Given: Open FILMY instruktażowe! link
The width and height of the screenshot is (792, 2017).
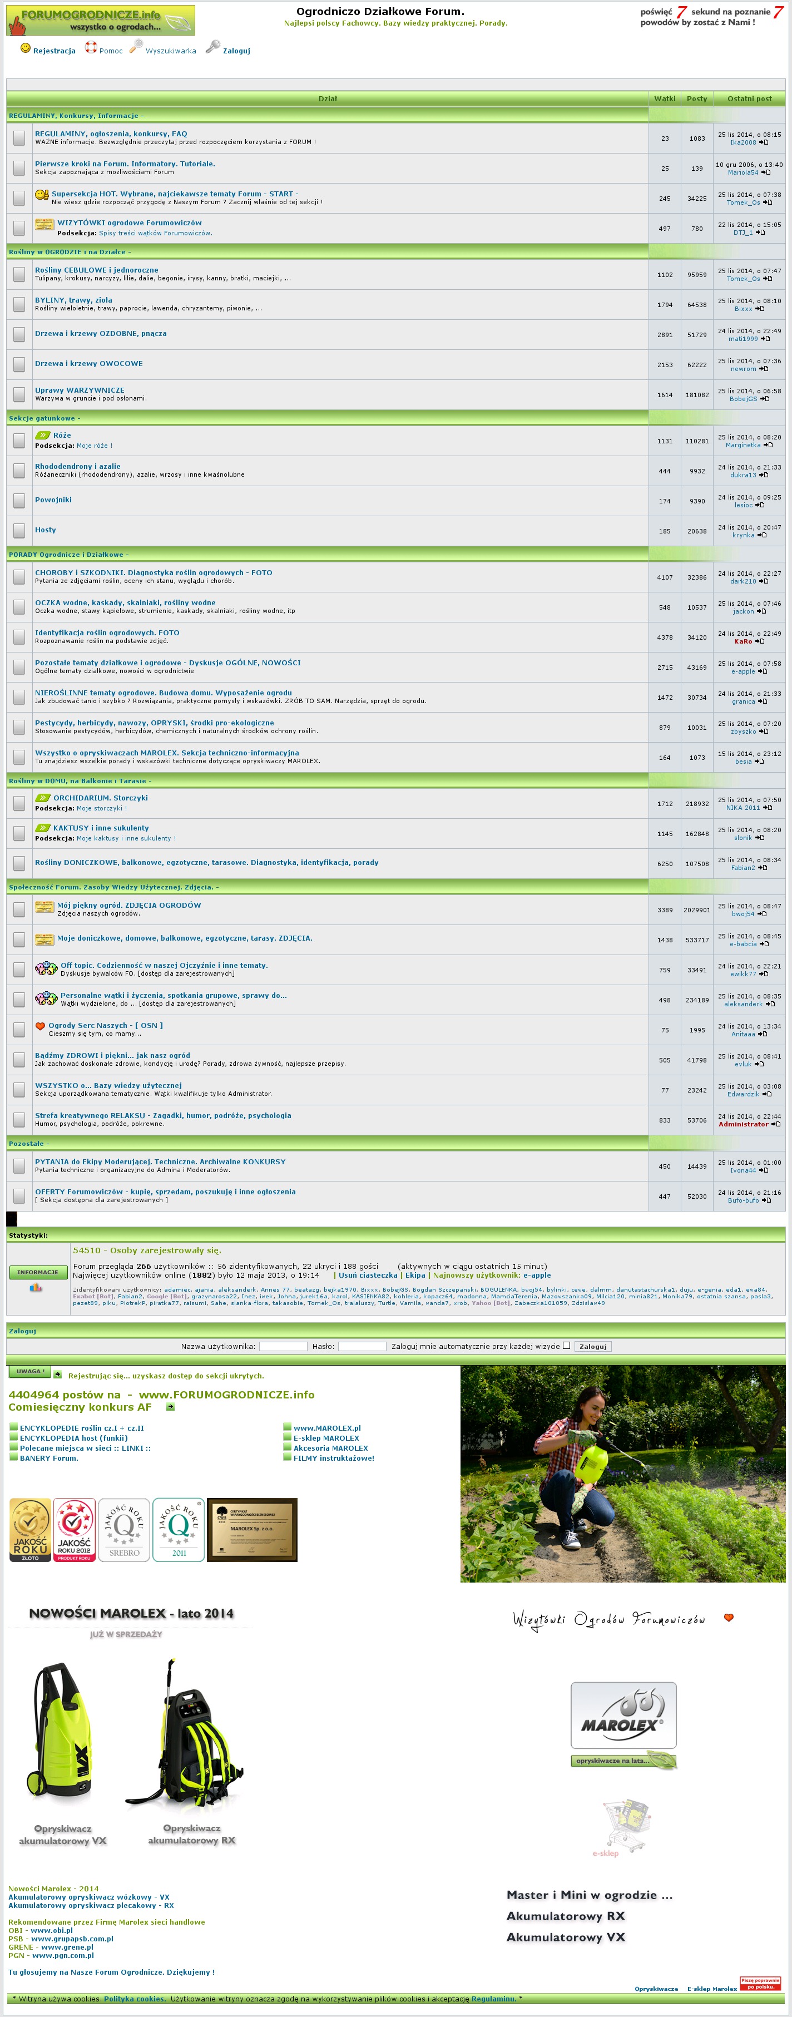Looking at the screenshot, I should [333, 1458].
